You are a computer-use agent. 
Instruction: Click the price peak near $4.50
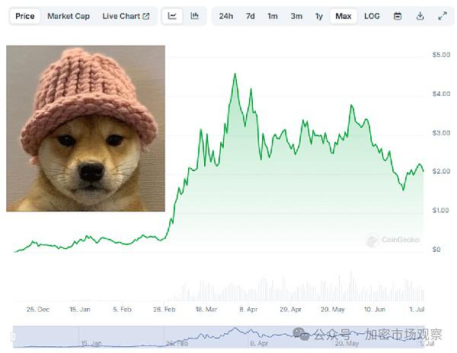point(235,74)
